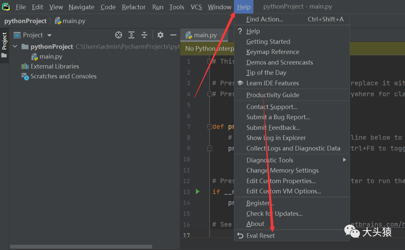Image resolution: width=405 pixels, height=250 pixels.
Task: Close the highlighted Help menu in menu bar
Action: [244, 7]
